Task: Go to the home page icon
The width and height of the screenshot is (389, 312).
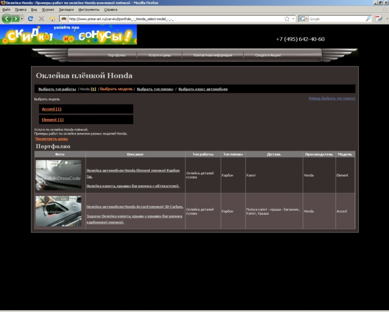Action: tap(52, 19)
